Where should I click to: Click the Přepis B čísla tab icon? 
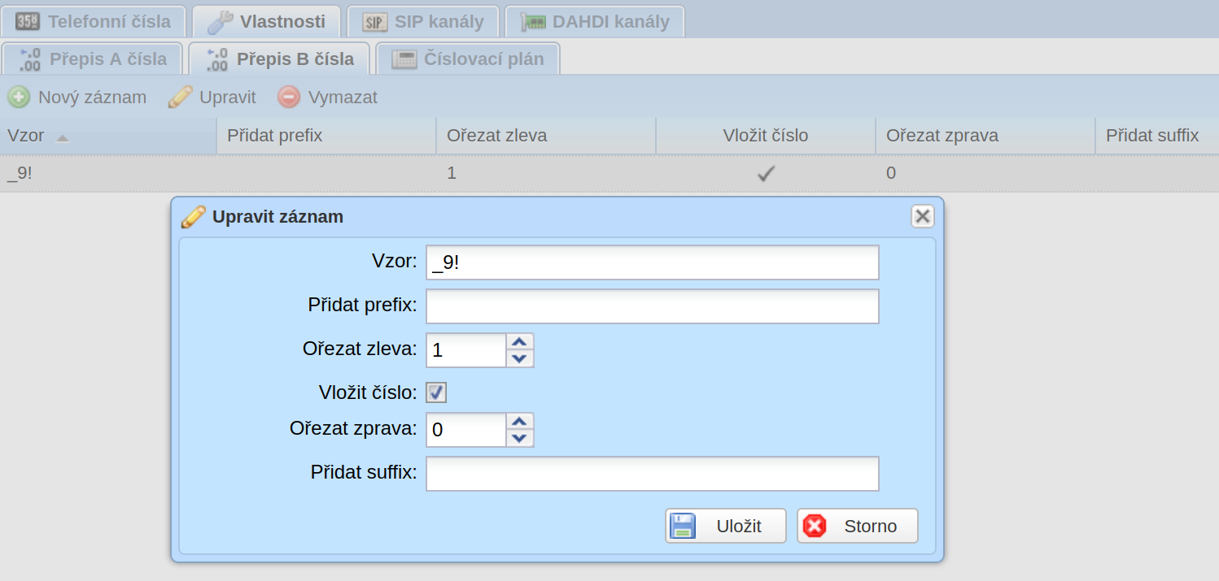pos(216,59)
